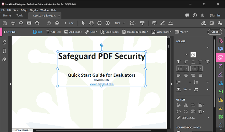Close the LockLizard document tab
Screen dimensions: 225x132
click(59, 15)
